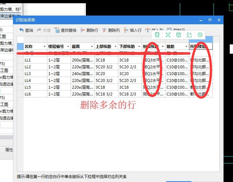Maximize the 识别连梁表 dialog
Screen dimensions: 233x182
pyautogui.click(x=210, y=20)
